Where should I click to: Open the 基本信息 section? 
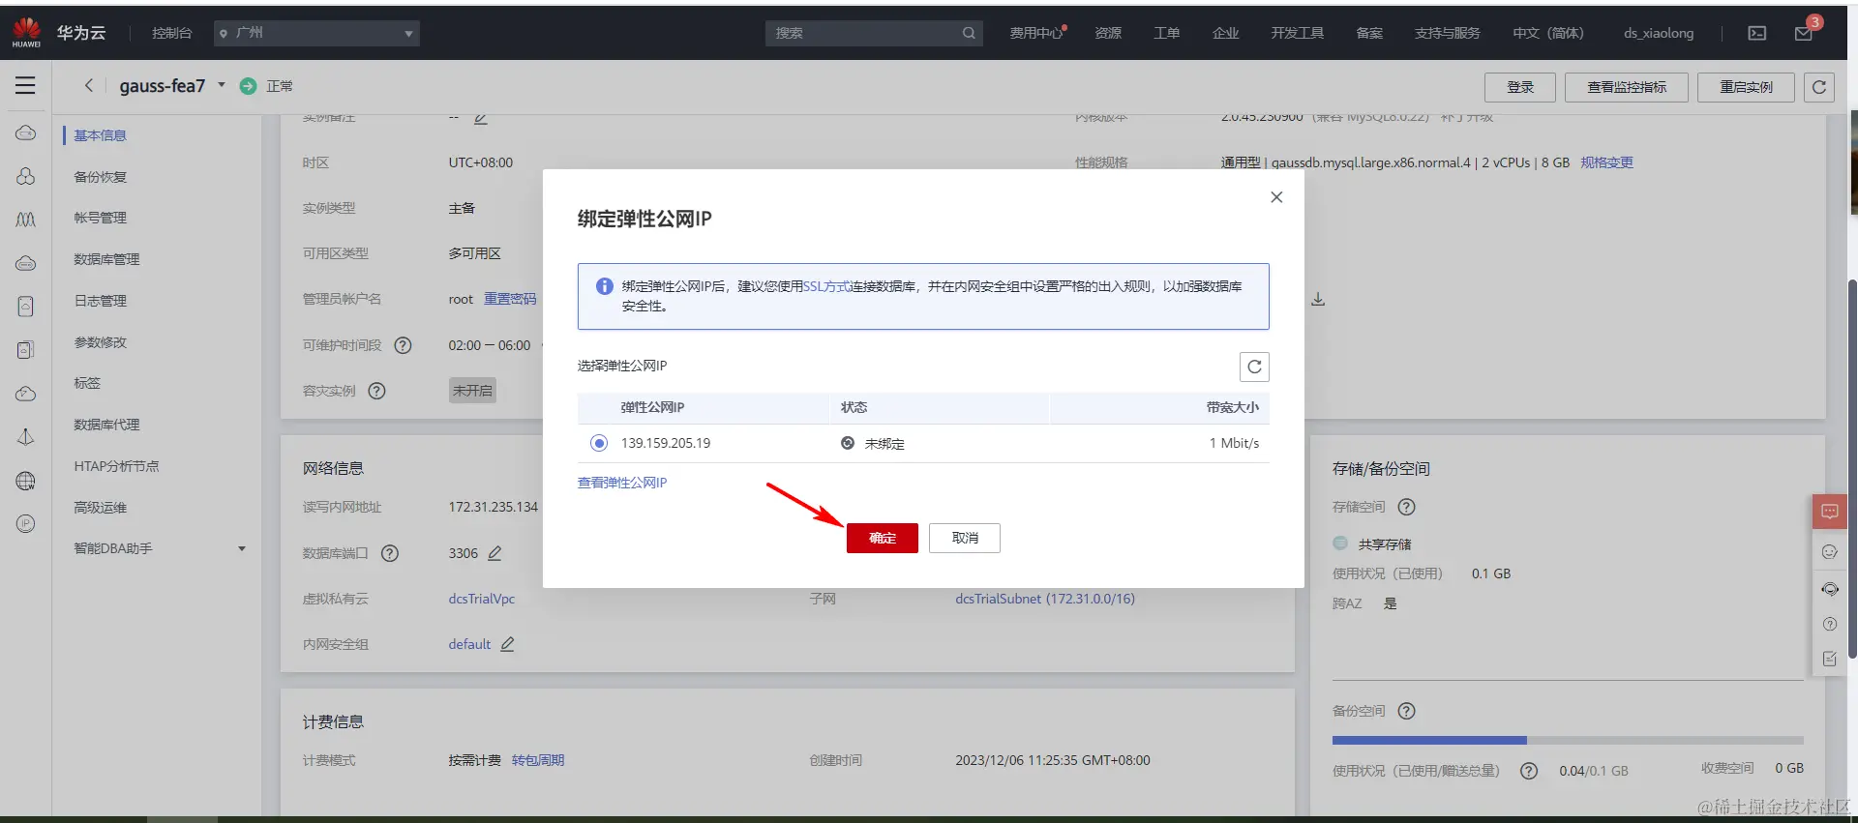[101, 135]
